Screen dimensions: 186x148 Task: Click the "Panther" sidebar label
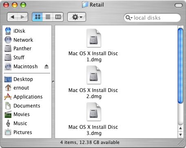(x=22, y=49)
